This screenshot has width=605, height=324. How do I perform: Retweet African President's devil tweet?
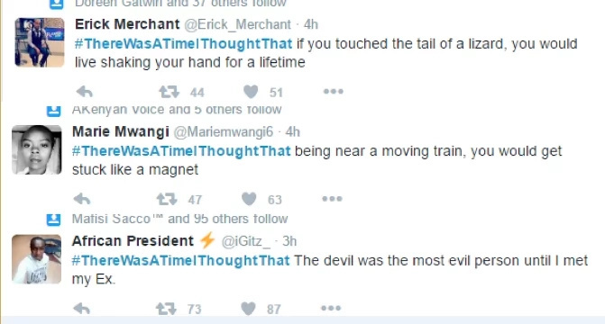click(166, 309)
